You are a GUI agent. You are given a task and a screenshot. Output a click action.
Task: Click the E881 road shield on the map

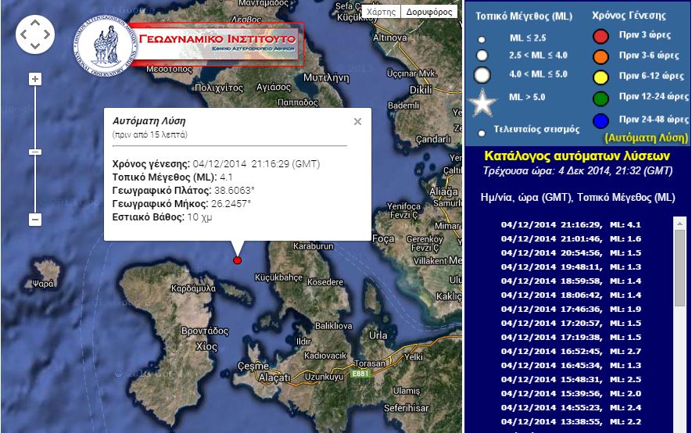click(360, 374)
